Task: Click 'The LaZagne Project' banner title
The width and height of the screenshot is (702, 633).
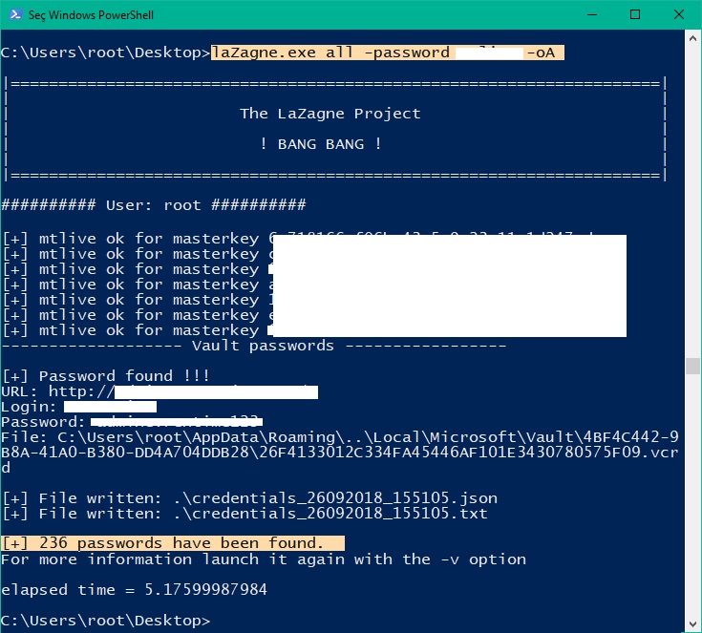Action: click(330, 114)
